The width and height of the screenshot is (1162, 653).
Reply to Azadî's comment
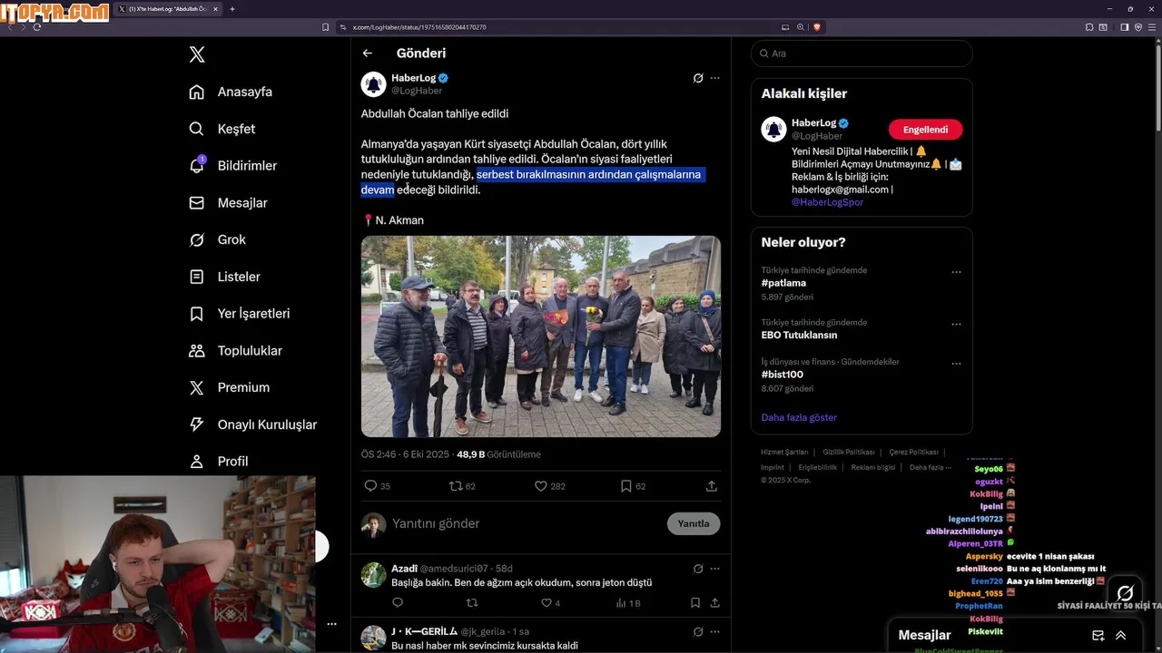[x=398, y=602]
